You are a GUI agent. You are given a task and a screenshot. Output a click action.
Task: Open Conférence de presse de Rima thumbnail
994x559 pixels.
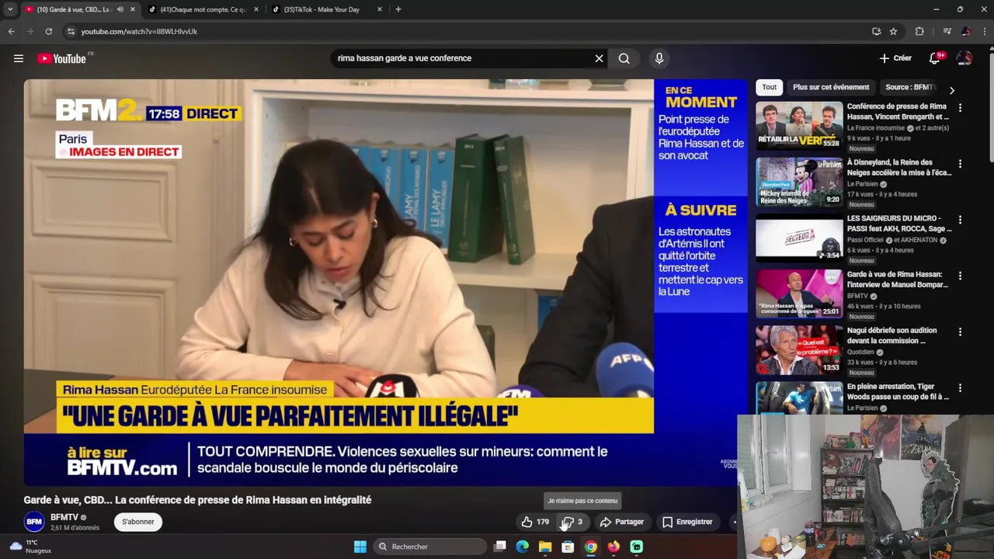pos(799,126)
